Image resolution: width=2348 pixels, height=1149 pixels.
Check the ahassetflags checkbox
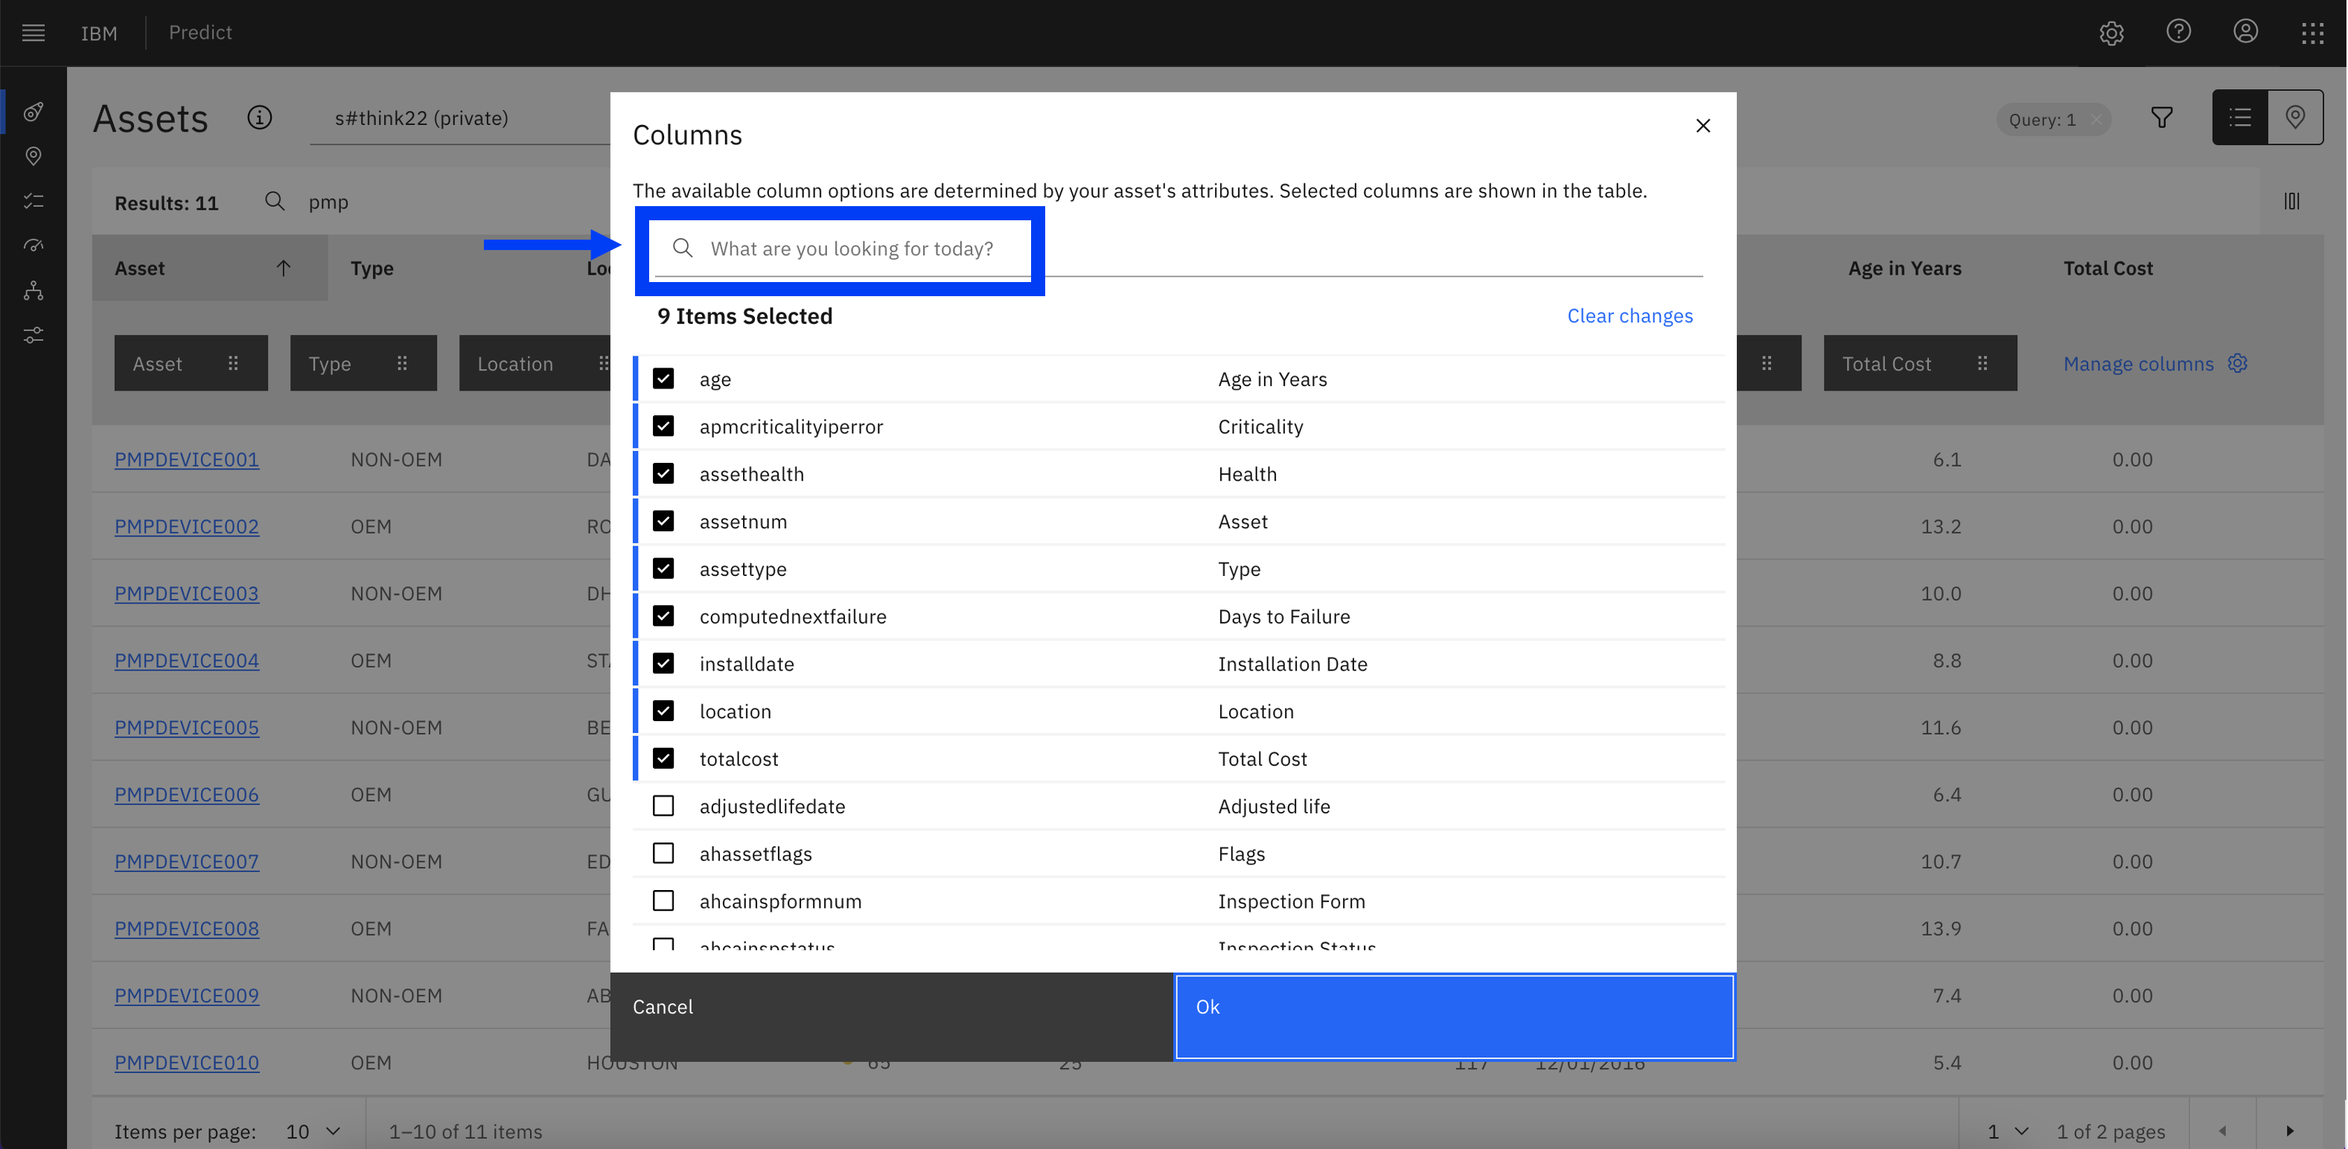point(663,853)
